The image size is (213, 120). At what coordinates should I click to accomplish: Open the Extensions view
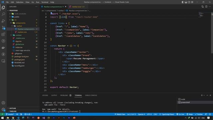pyautogui.click(x=3, y=34)
